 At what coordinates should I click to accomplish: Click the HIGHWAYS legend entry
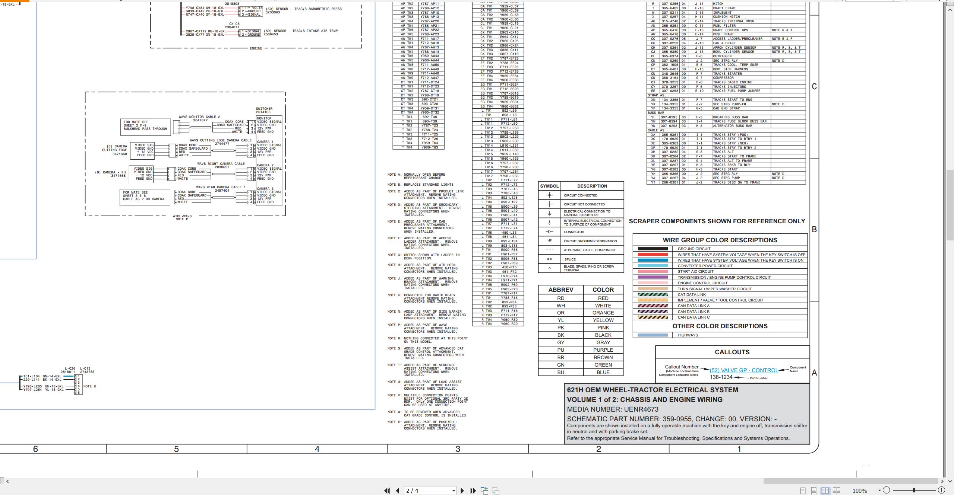(688, 335)
